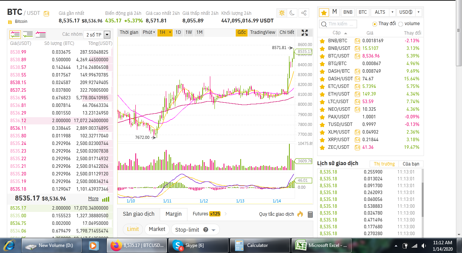Toggle favorite star for DASH/USDT
Image resolution: width=462 pixels, height=253 pixels.
point(323,79)
